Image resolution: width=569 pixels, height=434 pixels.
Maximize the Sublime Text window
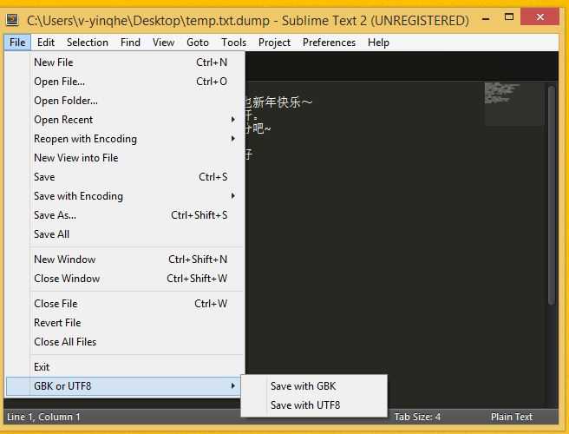click(509, 17)
